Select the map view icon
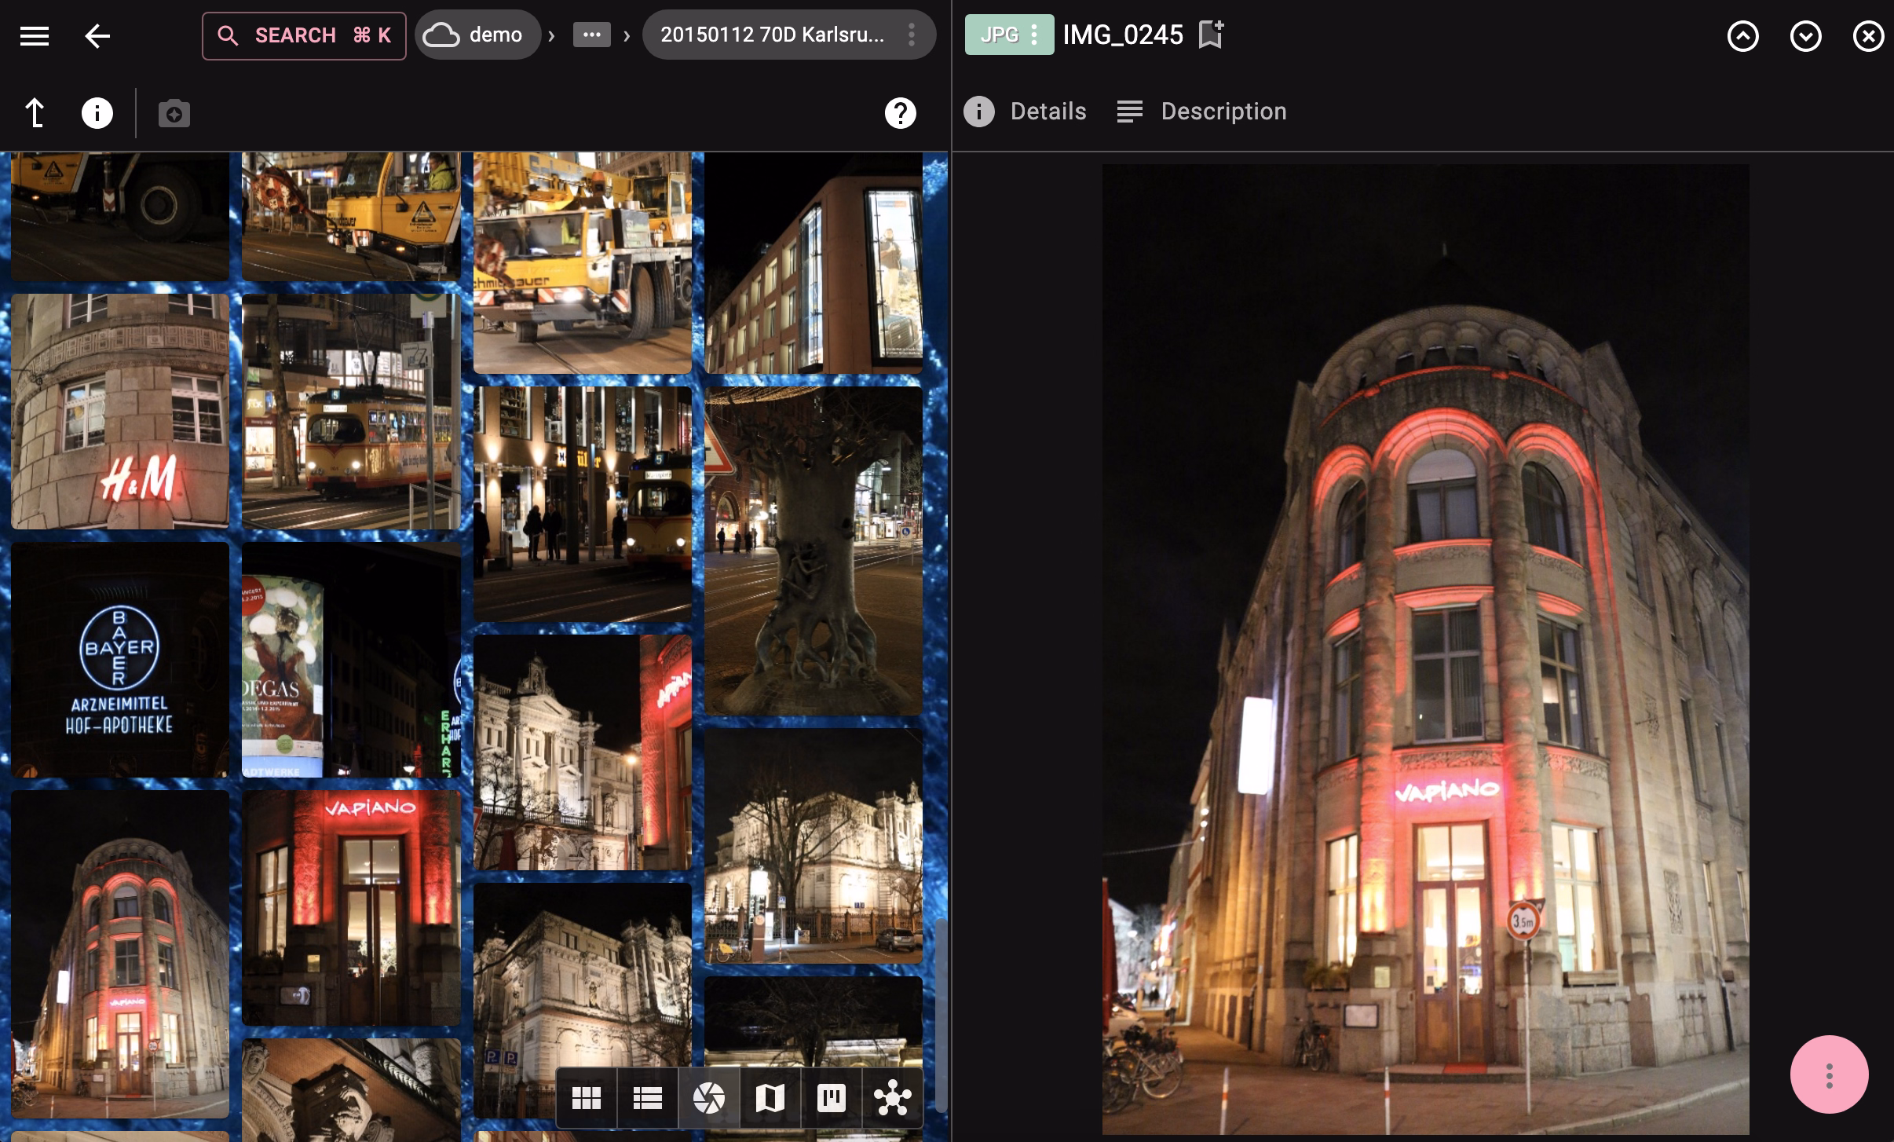1894x1142 pixels. 770,1097
